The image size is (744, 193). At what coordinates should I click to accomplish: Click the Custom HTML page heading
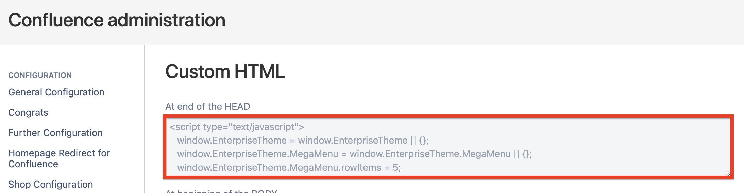225,72
